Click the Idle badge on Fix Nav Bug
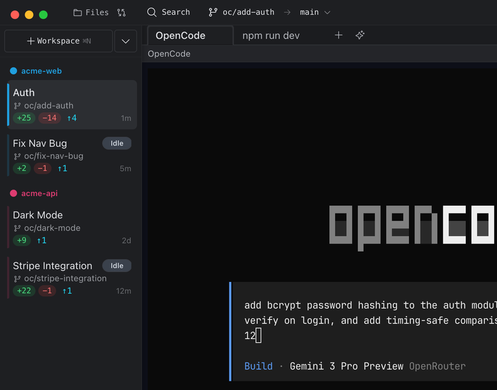 coord(116,143)
